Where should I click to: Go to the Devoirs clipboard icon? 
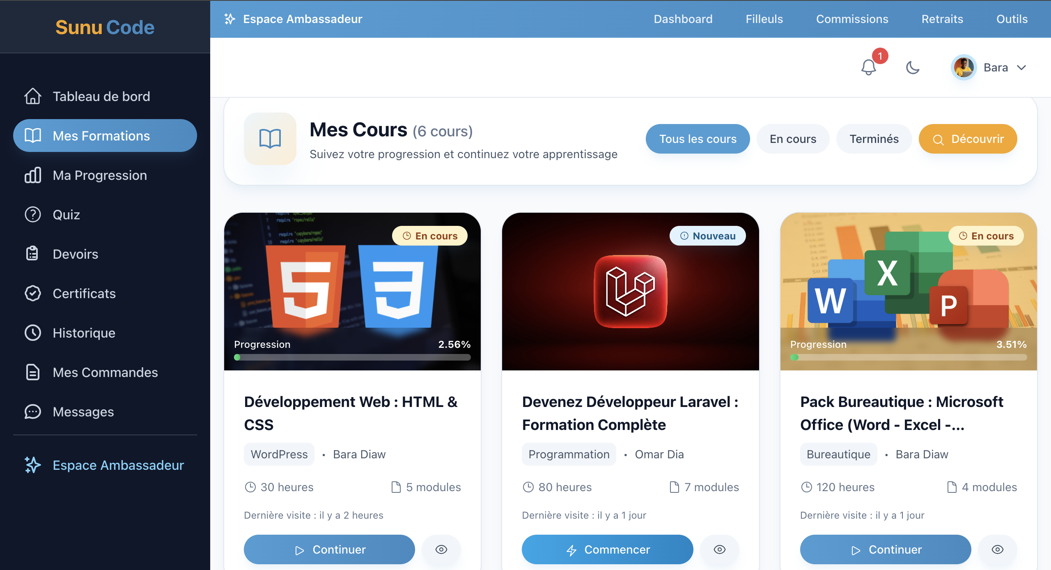click(33, 254)
